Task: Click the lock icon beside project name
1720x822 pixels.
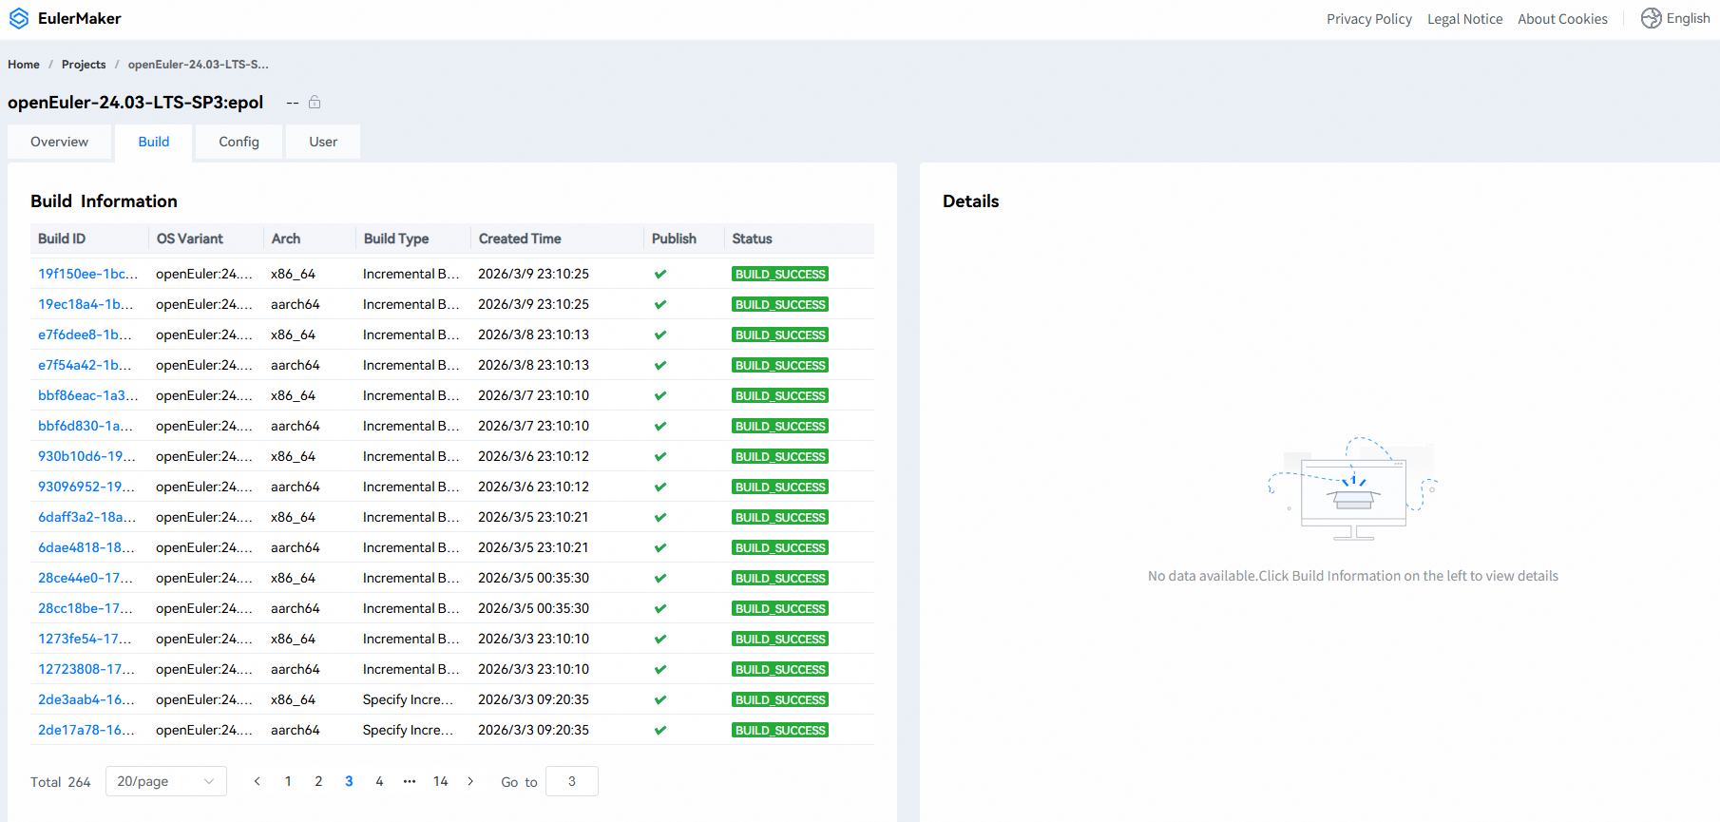Action: 315,103
